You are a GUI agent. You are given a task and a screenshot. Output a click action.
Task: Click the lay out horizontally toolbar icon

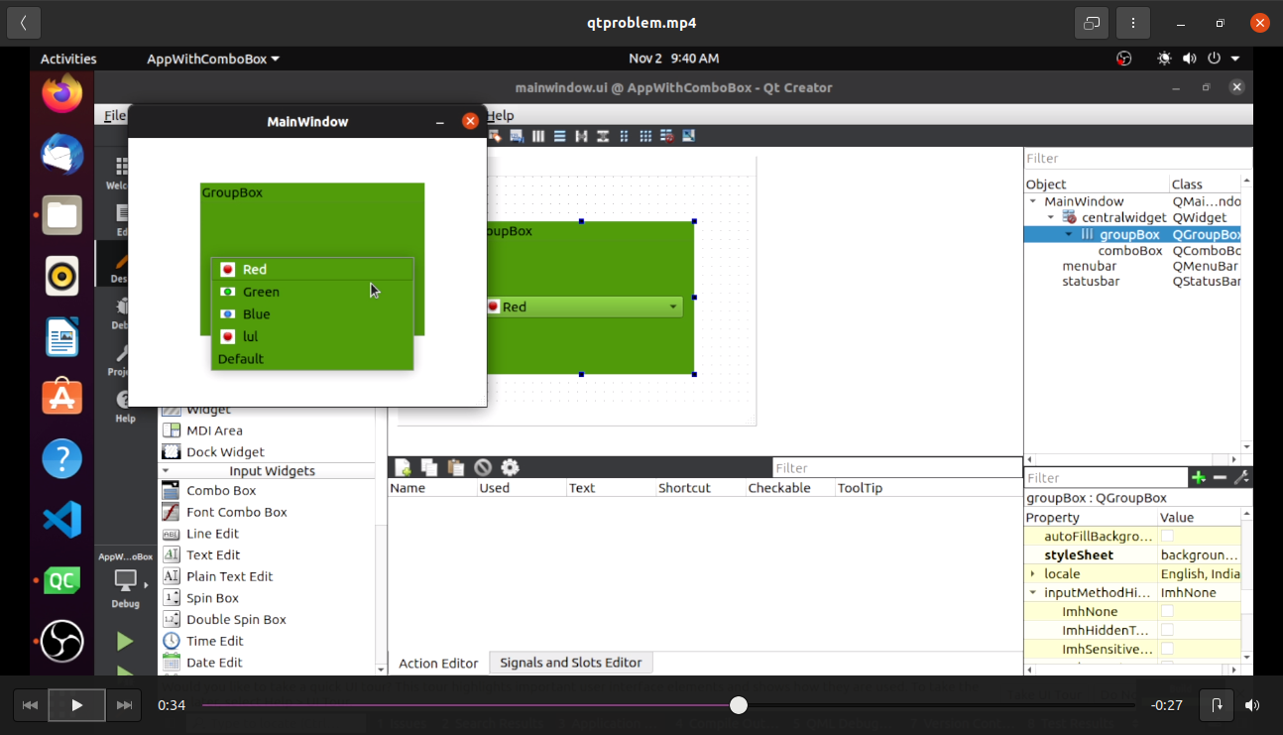538,136
